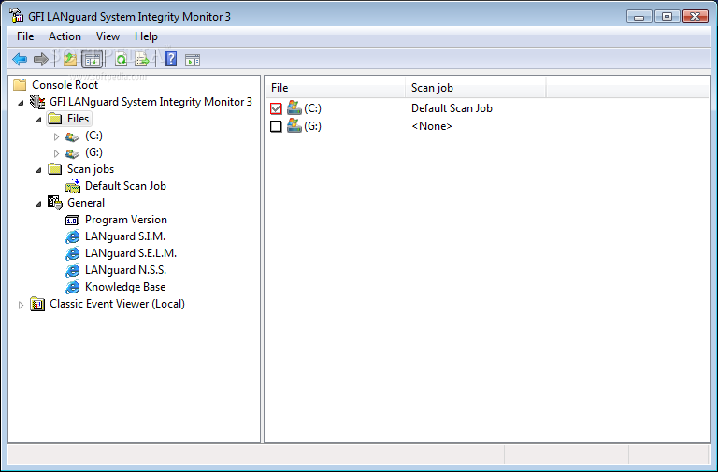Check the (G:) drive checkbox
The image size is (718, 472).
click(x=276, y=126)
